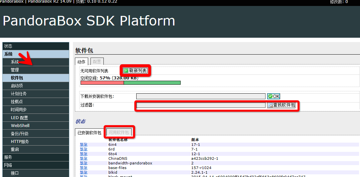
Task: Open 启动项 in the sidebar
Action: (x=36, y=86)
